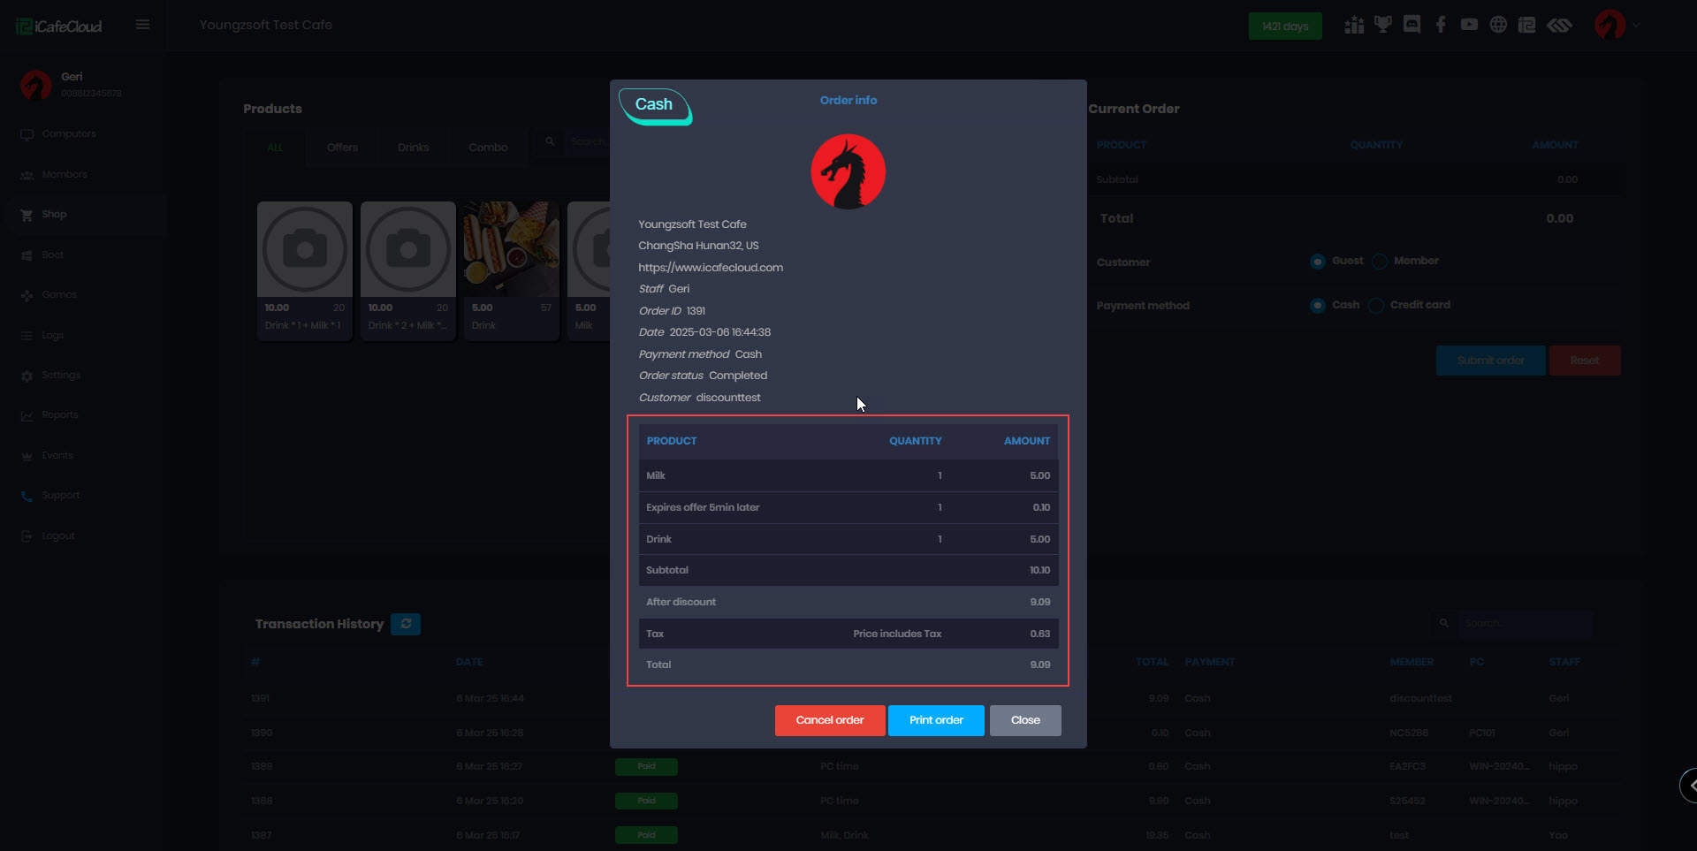This screenshot has height=851, width=1697.
Task: Click the trophy icon in the header
Action: (x=1382, y=25)
